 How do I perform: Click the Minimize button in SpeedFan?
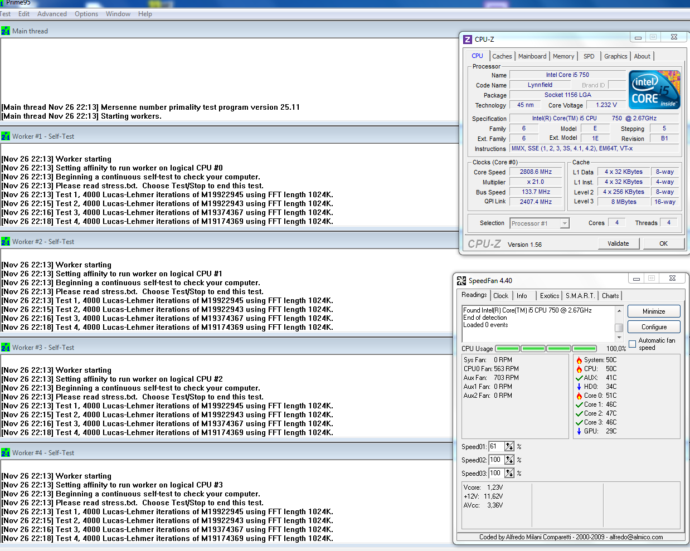point(654,311)
